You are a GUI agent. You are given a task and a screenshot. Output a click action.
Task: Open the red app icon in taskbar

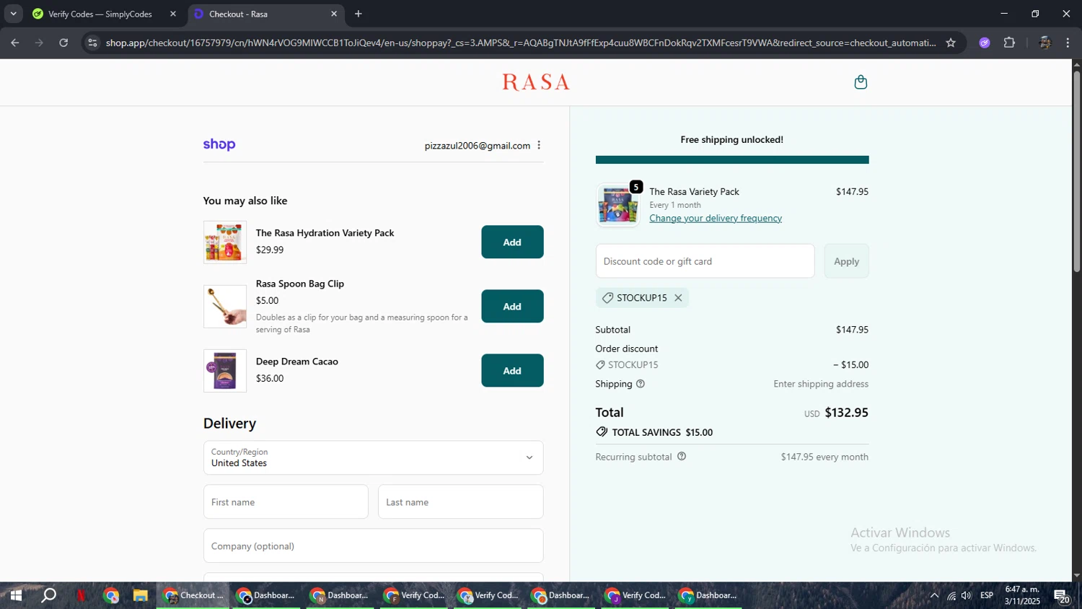point(81,595)
